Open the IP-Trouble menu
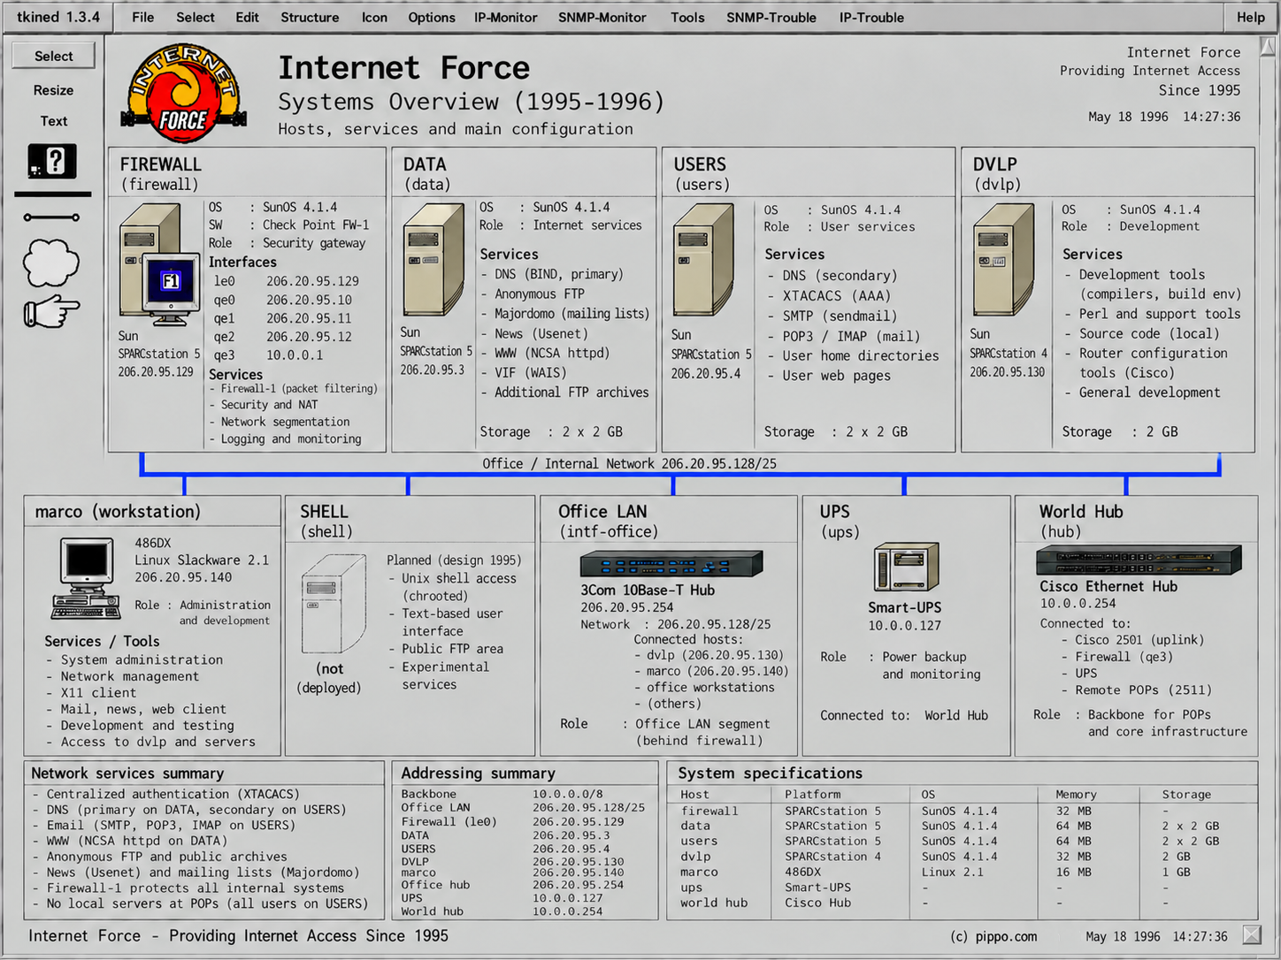The image size is (1281, 960). coord(871,17)
